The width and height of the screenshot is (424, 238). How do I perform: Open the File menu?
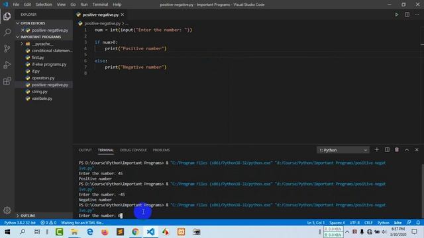tap(16, 5)
